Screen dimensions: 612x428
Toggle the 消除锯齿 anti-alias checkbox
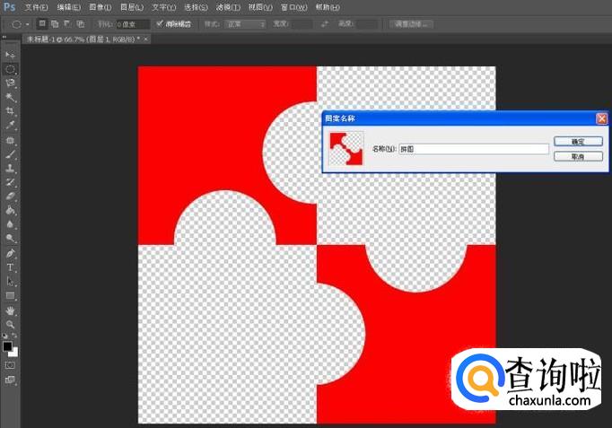coord(159,23)
